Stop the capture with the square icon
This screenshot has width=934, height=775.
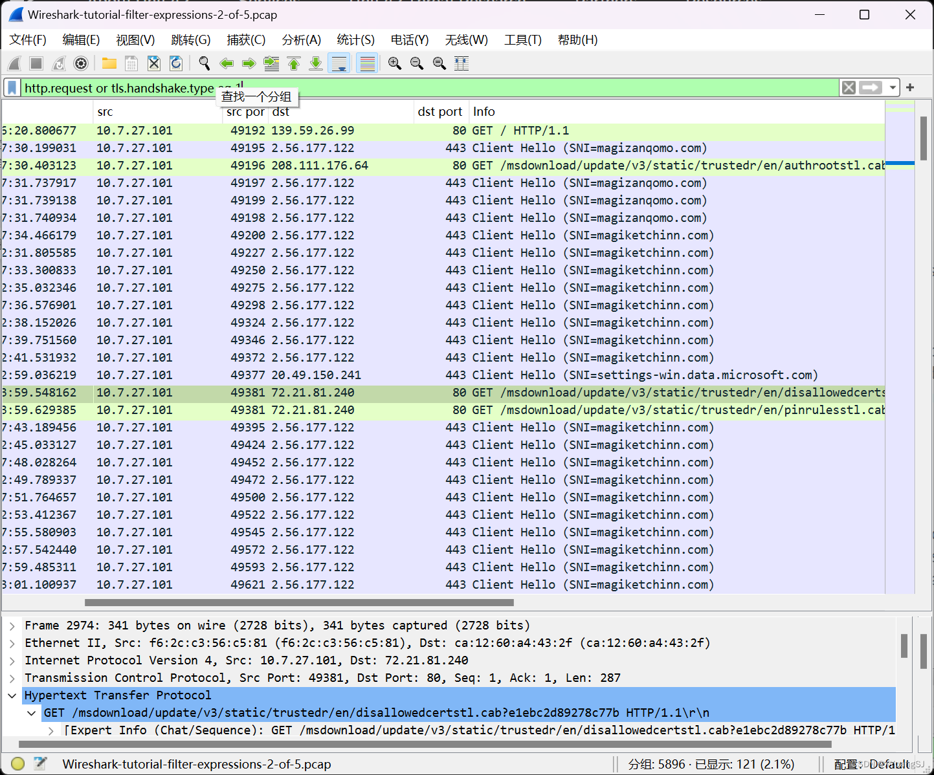pyautogui.click(x=36, y=63)
